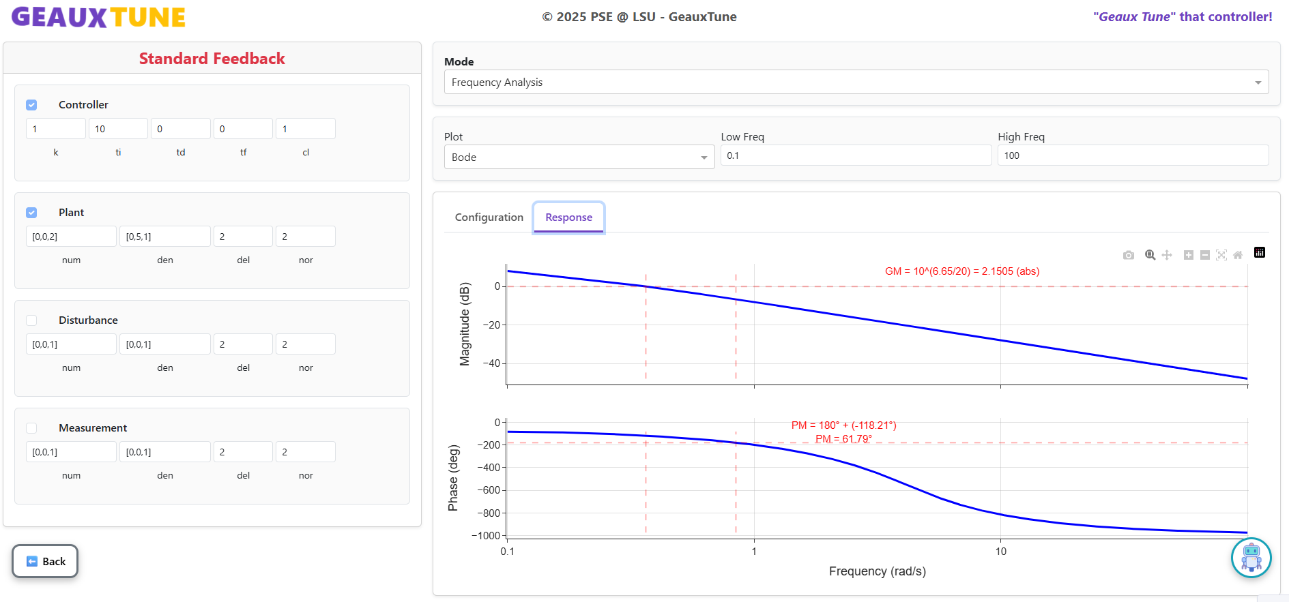Viewport: 1289px width, 602px height.
Task: Click the 'PM = 180° + (-118.21°)' annotation
Action: [x=843, y=425]
